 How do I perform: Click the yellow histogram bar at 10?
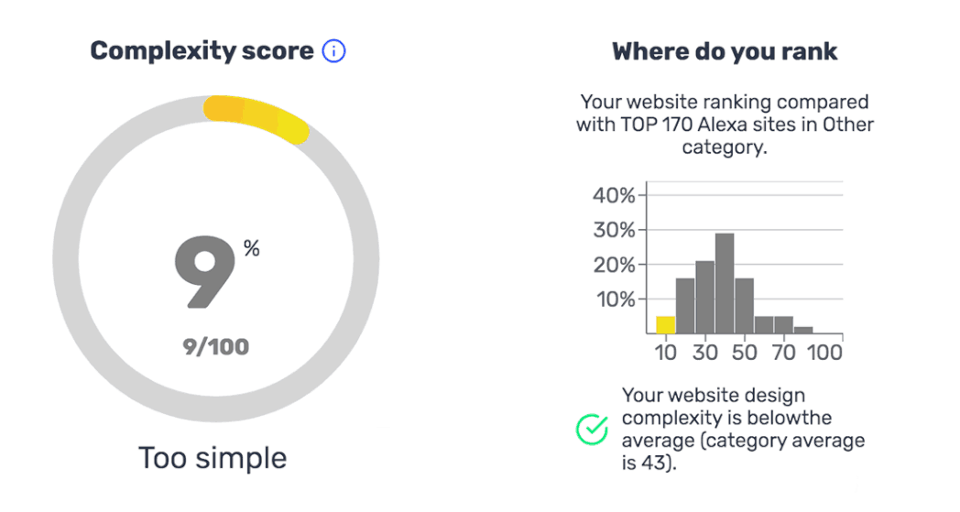pos(666,324)
